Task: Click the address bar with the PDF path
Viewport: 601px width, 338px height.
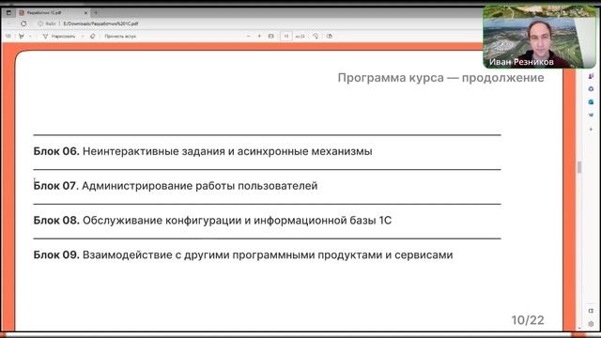Action: (100, 23)
